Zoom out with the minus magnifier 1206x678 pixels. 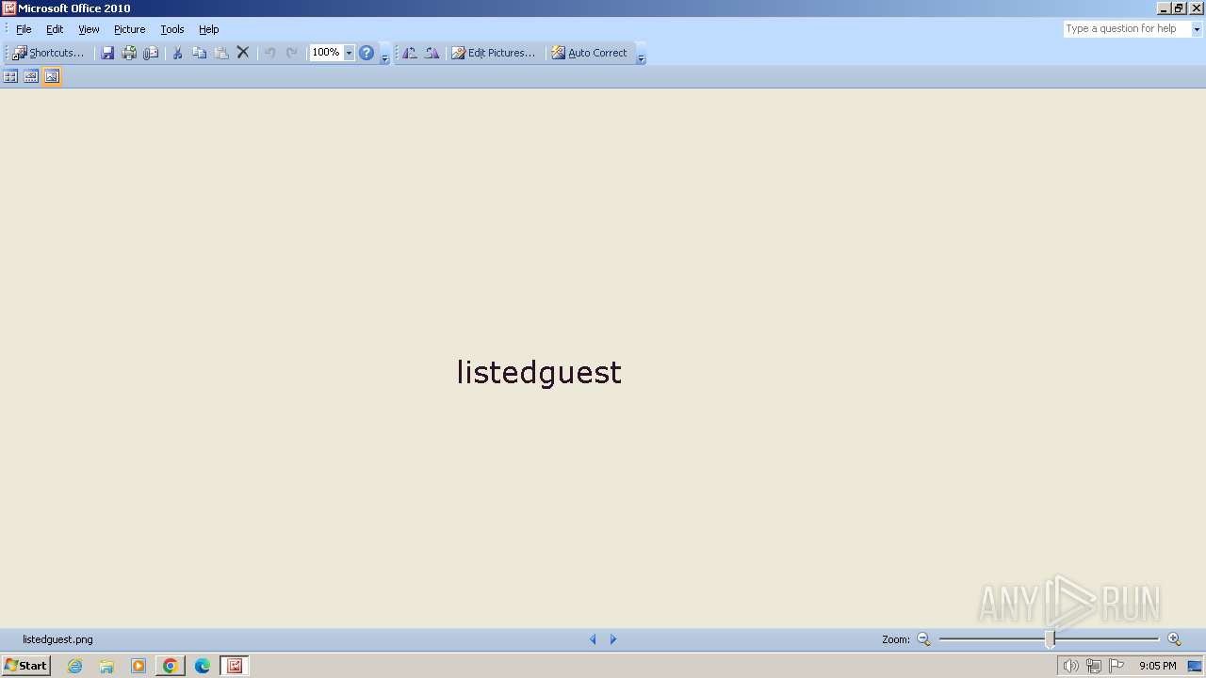pos(923,639)
